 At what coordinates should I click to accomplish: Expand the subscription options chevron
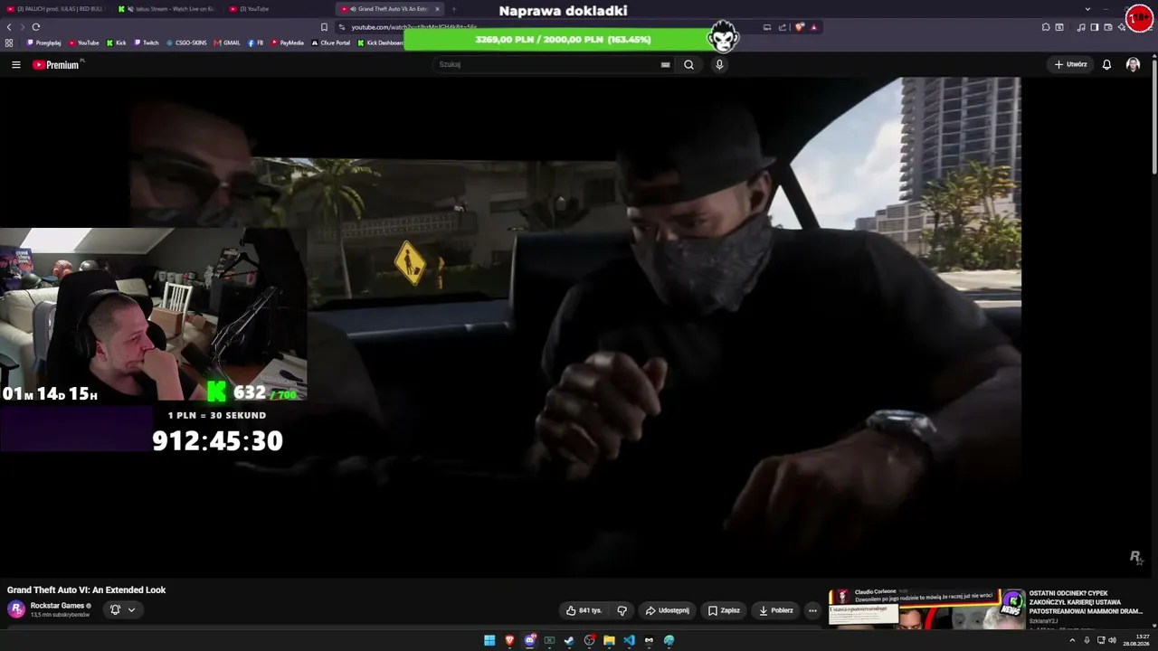[131, 609]
